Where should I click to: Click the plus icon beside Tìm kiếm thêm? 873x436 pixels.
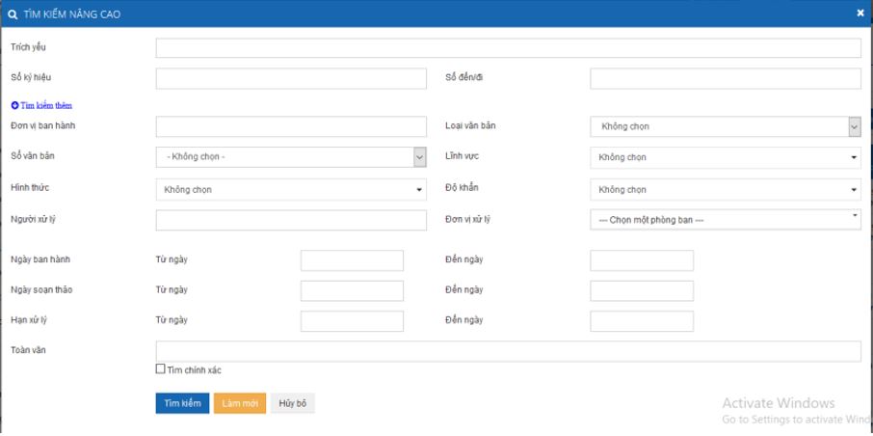(x=14, y=105)
